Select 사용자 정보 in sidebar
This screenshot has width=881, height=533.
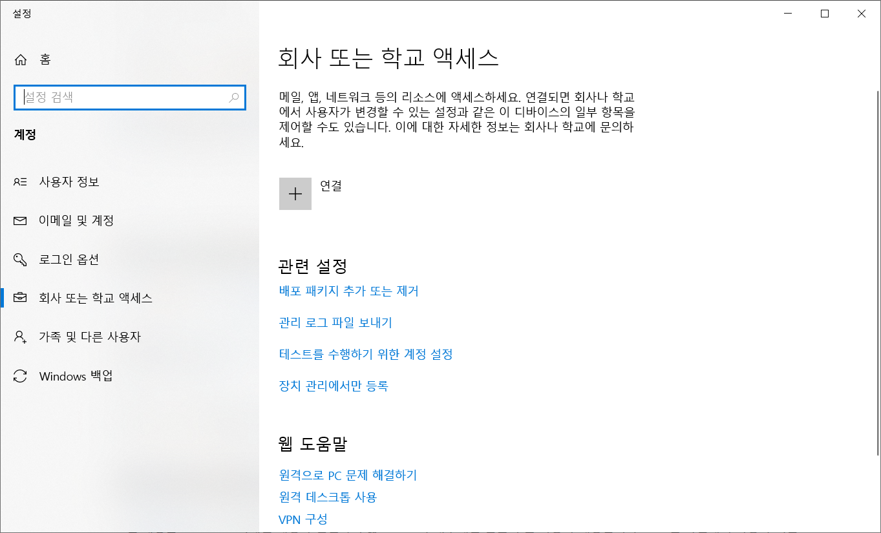pos(129,182)
